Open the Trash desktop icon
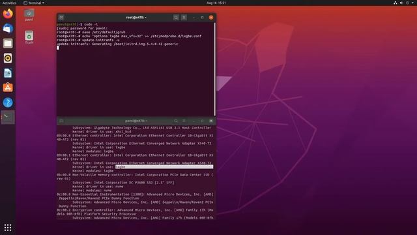This screenshot has width=417, height=235. coord(29,37)
